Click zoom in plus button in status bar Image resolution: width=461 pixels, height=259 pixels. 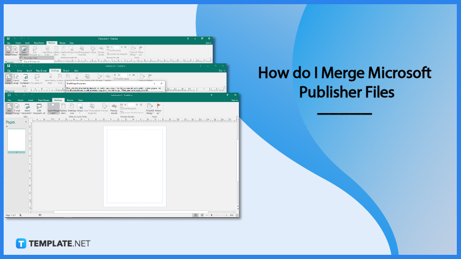click(226, 215)
